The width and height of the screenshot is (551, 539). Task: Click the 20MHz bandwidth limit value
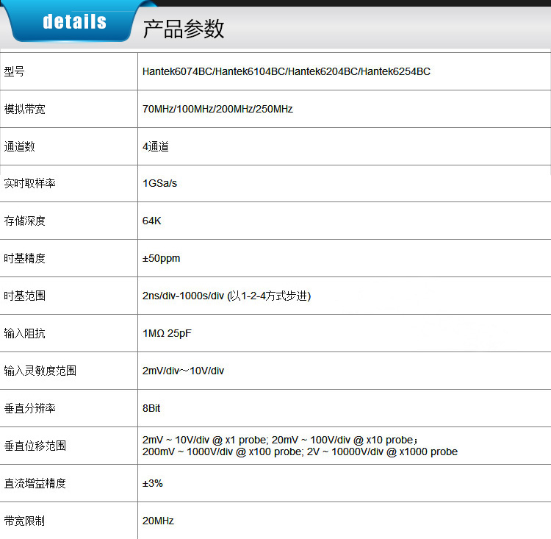coord(158,521)
